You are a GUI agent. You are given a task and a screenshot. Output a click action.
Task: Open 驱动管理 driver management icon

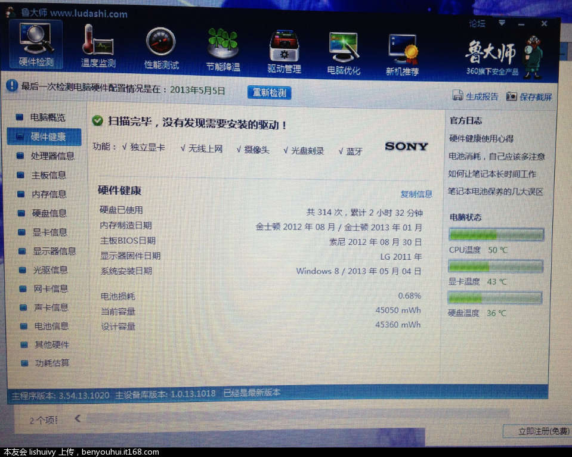pos(284,52)
